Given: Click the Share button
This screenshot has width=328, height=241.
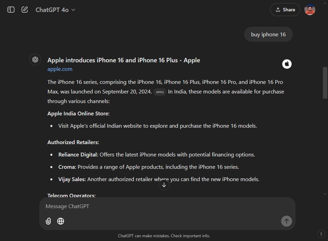Looking at the screenshot, I should (x=285, y=10).
